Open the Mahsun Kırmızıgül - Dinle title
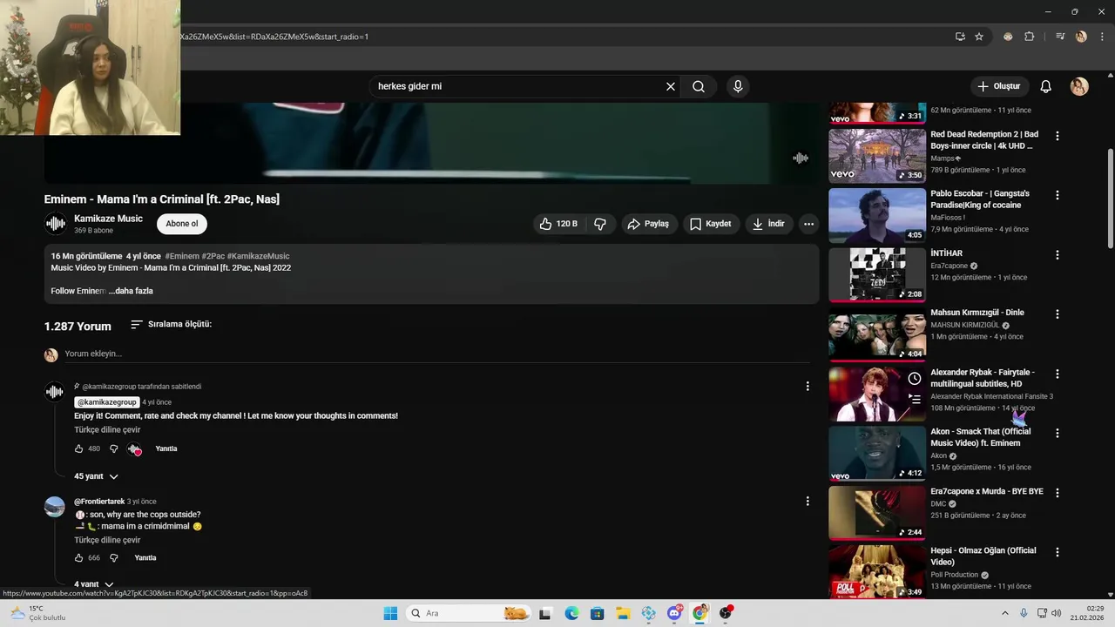Image resolution: width=1115 pixels, height=627 pixels. coord(977,313)
